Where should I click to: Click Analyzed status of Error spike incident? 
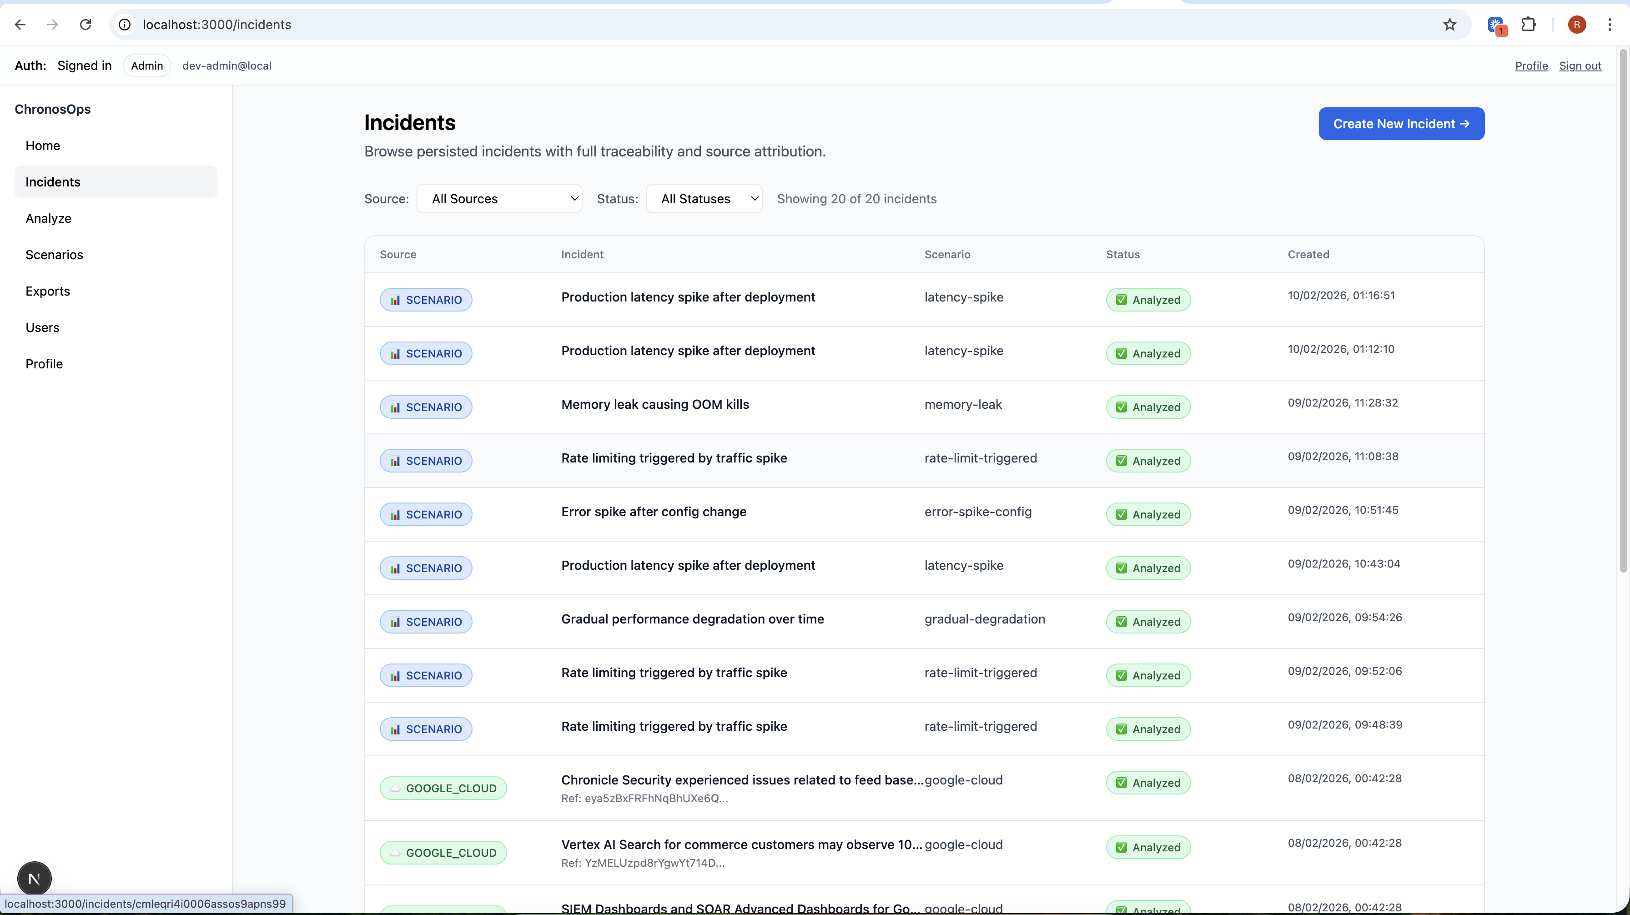[1148, 514]
